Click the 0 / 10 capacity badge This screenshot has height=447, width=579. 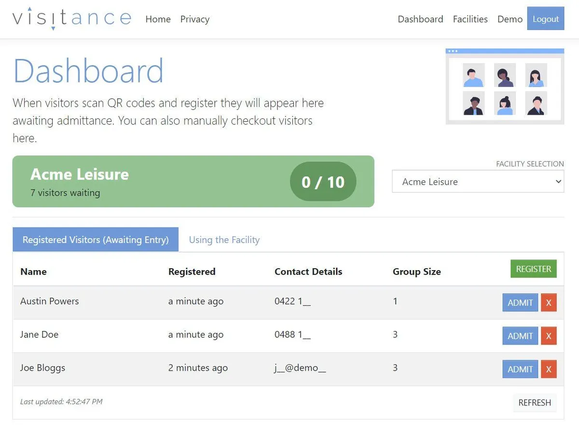tap(323, 182)
